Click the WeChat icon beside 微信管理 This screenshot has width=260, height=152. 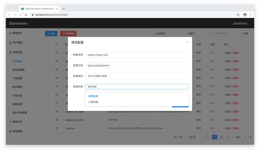[11, 131]
